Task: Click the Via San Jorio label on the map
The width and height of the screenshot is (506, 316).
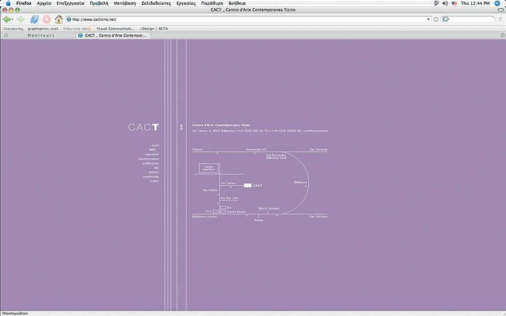Action: coord(230,198)
